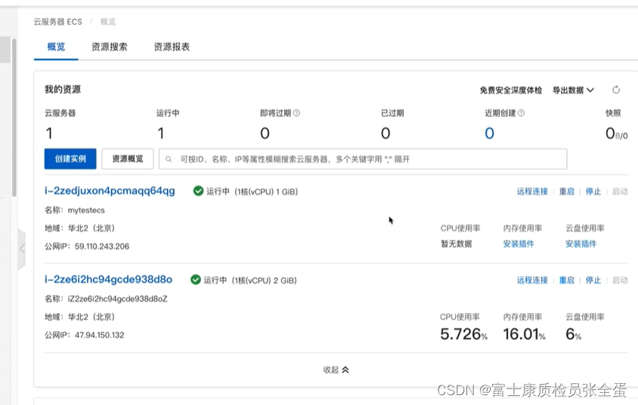Click the search magnifier icon
Image resolution: width=638 pixels, height=405 pixels.
click(169, 159)
